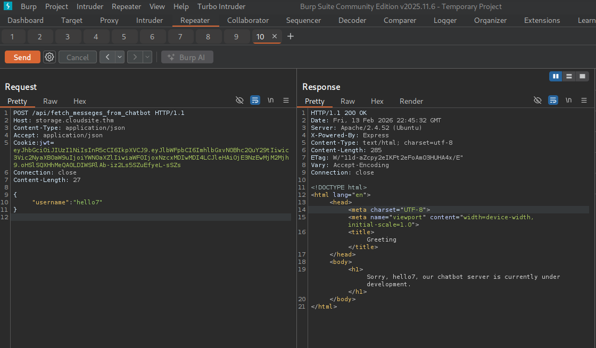Image resolution: width=596 pixels, height=348 pixels.
Task: Expand the forward history dropdown arrow
Action: pos(147,57)
